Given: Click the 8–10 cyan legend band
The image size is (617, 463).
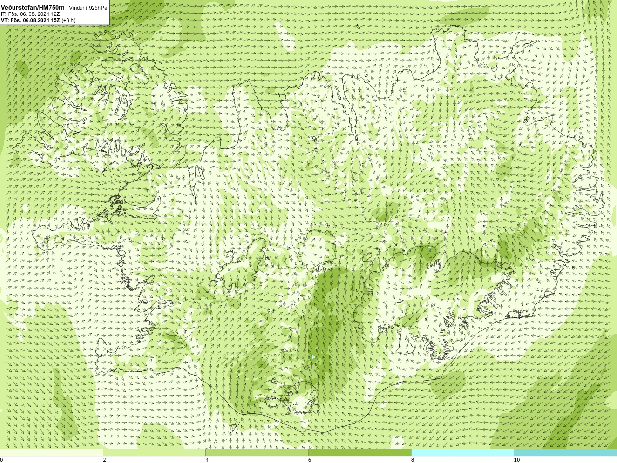Looking at the screenshot, I should click(463, 453).
